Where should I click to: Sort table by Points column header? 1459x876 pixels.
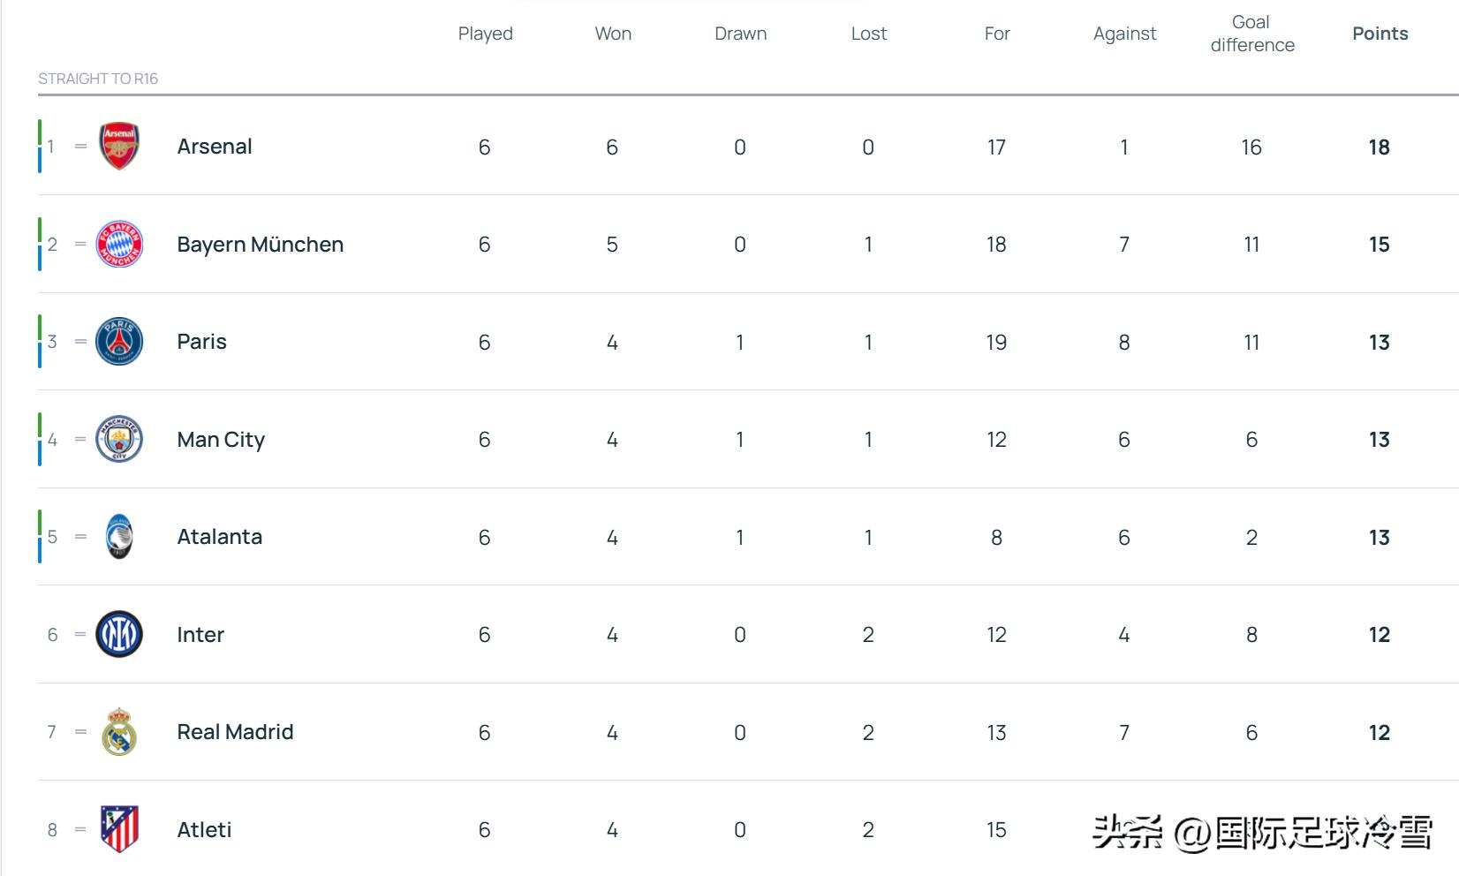pyautogui.click(x=1380, y=34)
